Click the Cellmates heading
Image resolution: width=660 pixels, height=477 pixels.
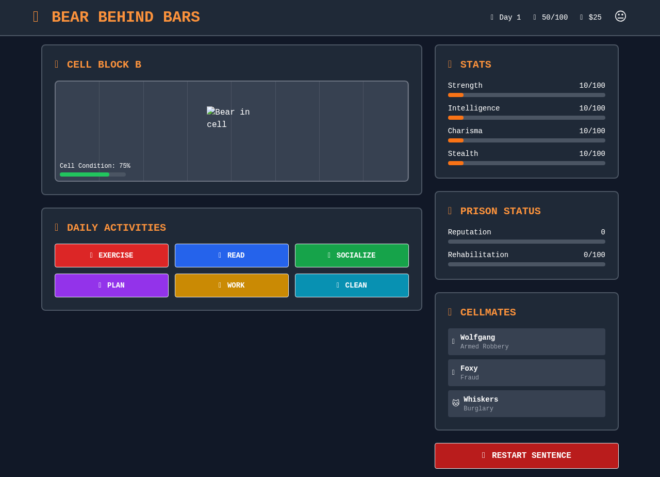(488, 312)
